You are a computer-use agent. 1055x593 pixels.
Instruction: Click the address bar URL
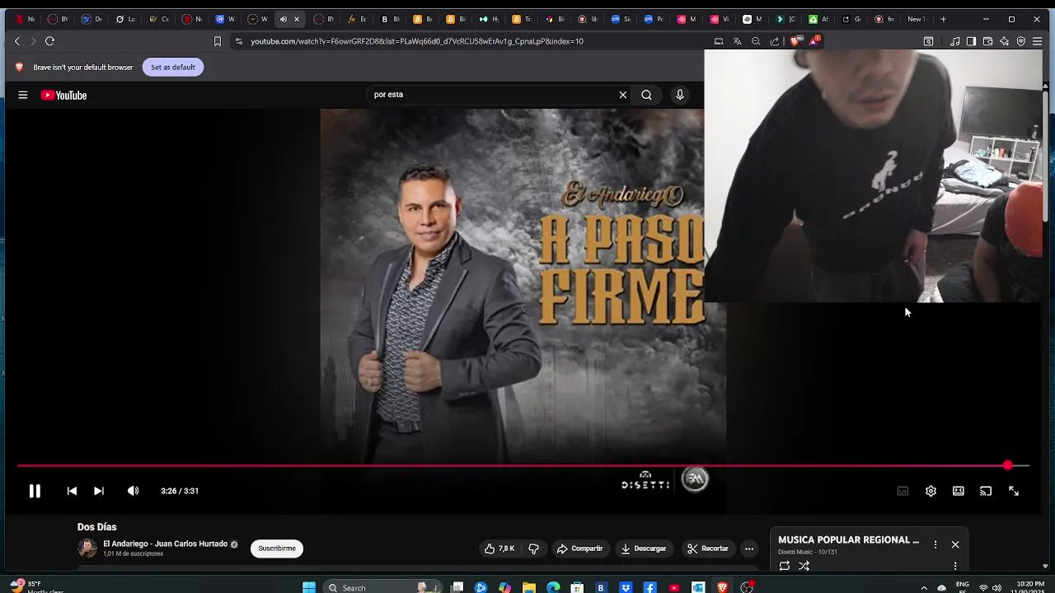(x=416, y=41)
